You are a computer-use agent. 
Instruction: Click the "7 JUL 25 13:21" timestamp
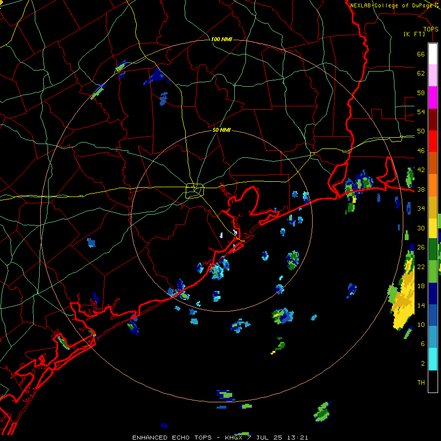(278, 438)
